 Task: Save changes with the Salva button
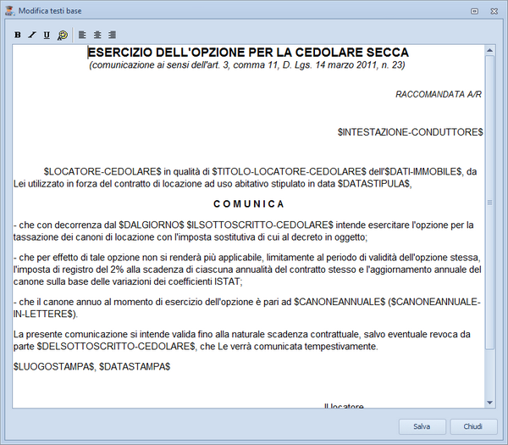(x=422, y=426)
